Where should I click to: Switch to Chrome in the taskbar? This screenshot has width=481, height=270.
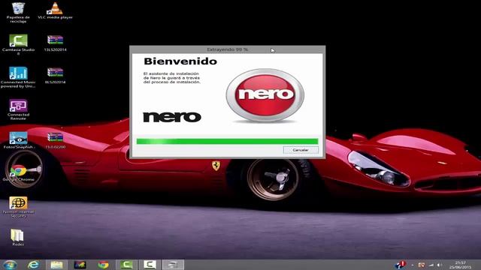pyautogui.click(x=104, y=265)
